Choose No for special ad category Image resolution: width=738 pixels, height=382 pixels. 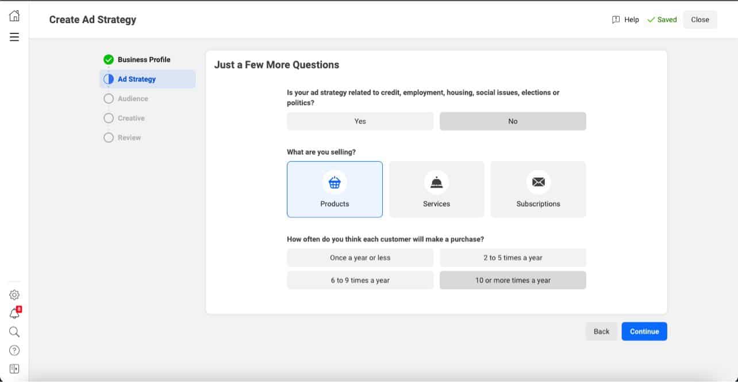(513, 121)
